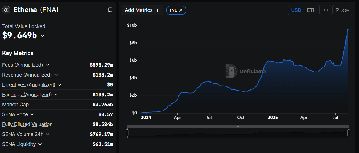Download chart data as .csv

pos(342,10)
